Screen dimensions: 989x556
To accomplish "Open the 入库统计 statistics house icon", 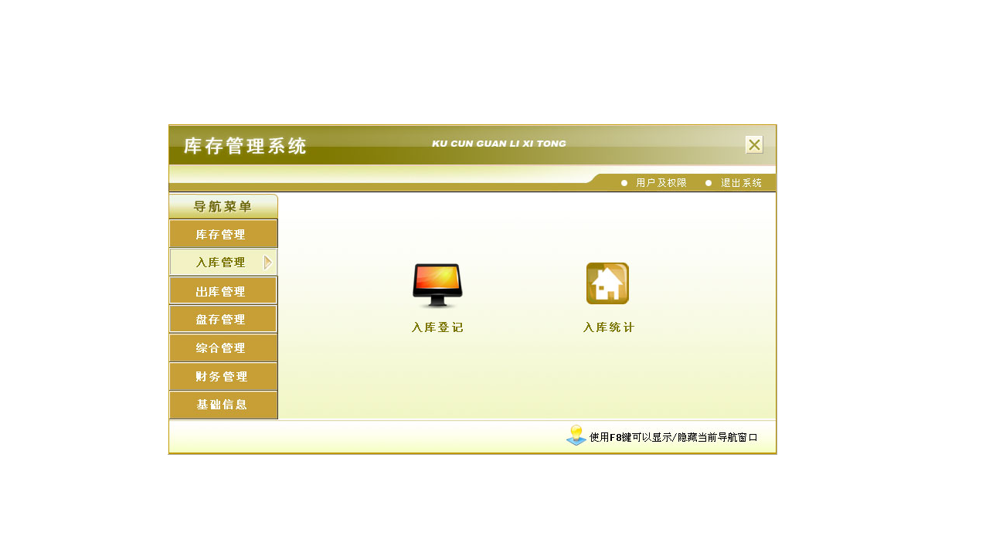I will click(607, 283).
